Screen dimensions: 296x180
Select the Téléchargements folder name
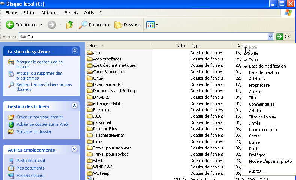pyautogui.click(x=108, y=135)
